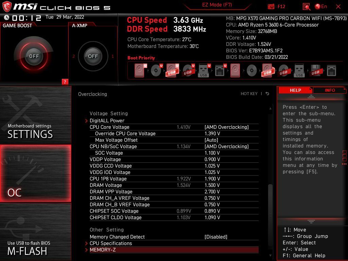
Task: Click the grip handle below the help text
Action: 311,222
